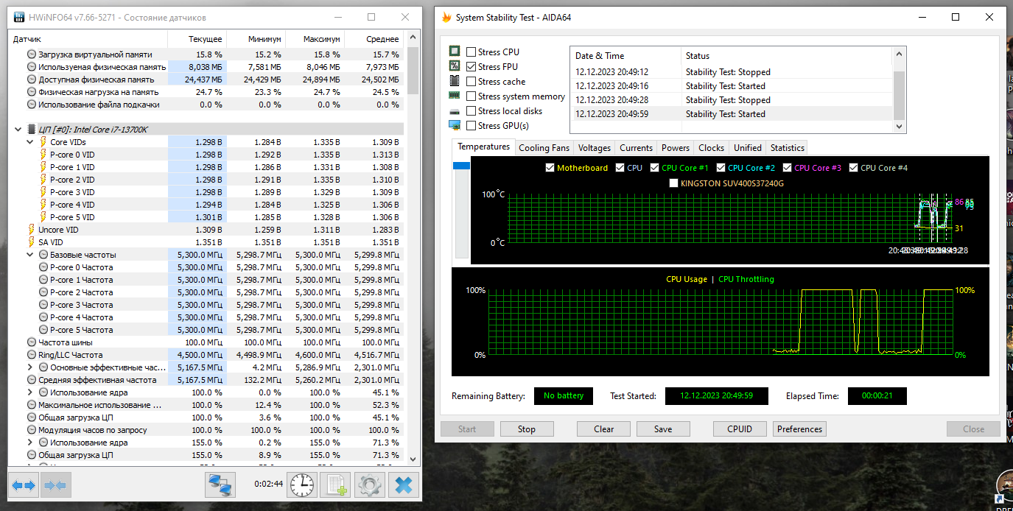Collapse the ЦП [#0] Intel Core i7-13700K group

click(x=19, y=130)
